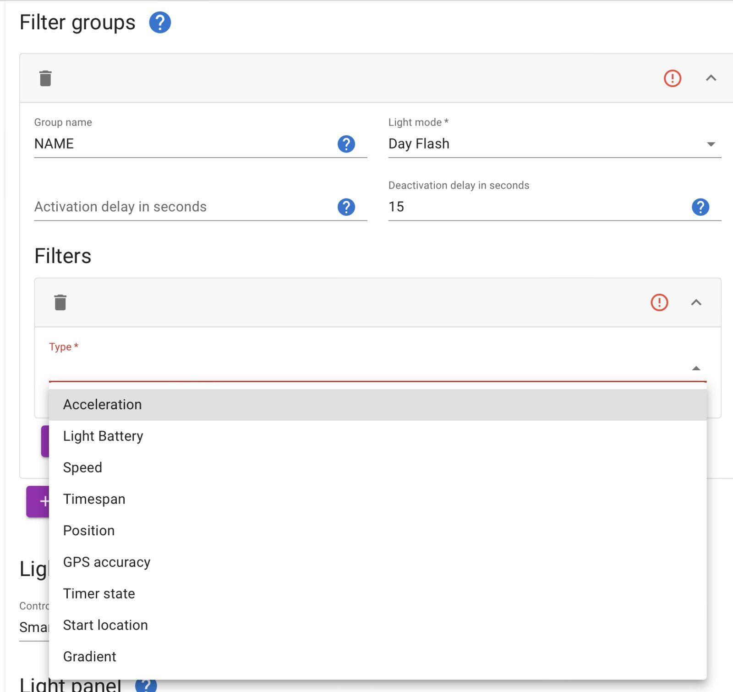Click the filter's red error warning icon

[659, 302]
